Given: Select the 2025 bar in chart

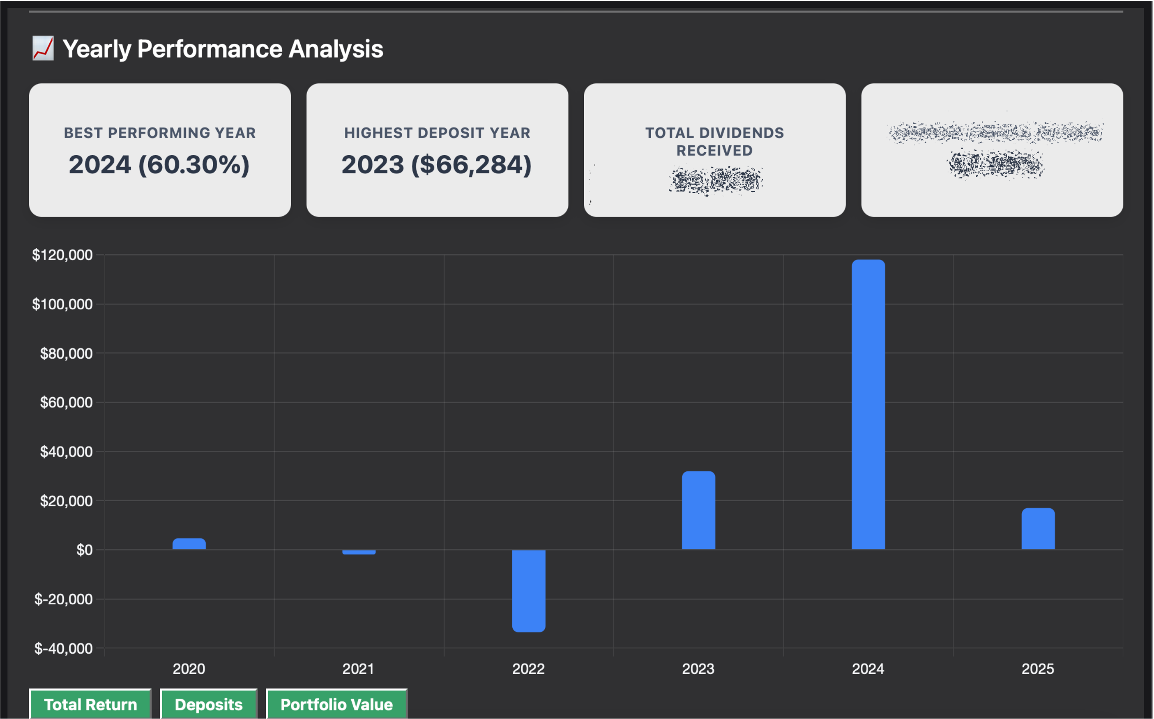Looking at the screenshot, I should pyautogui.click(x=1038, y=529).
